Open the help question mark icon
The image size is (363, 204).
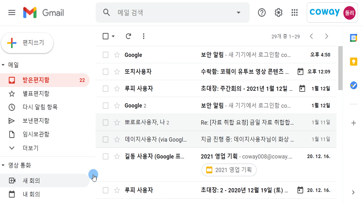click(262, 12)
